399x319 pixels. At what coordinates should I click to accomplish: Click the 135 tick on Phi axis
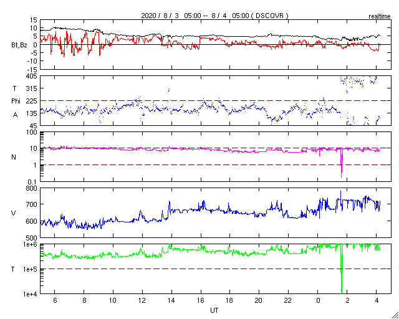coord(32,113)
